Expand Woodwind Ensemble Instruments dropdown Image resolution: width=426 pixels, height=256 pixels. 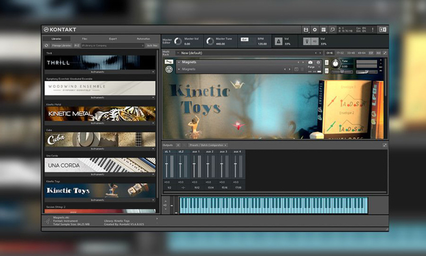click(153, 97)
